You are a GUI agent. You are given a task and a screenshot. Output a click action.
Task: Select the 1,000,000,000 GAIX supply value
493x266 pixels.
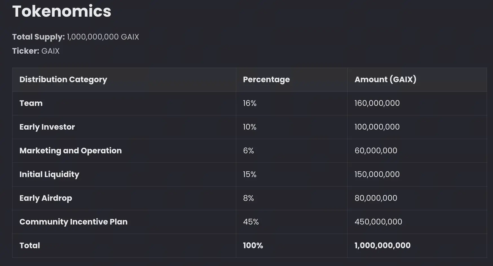103,37
